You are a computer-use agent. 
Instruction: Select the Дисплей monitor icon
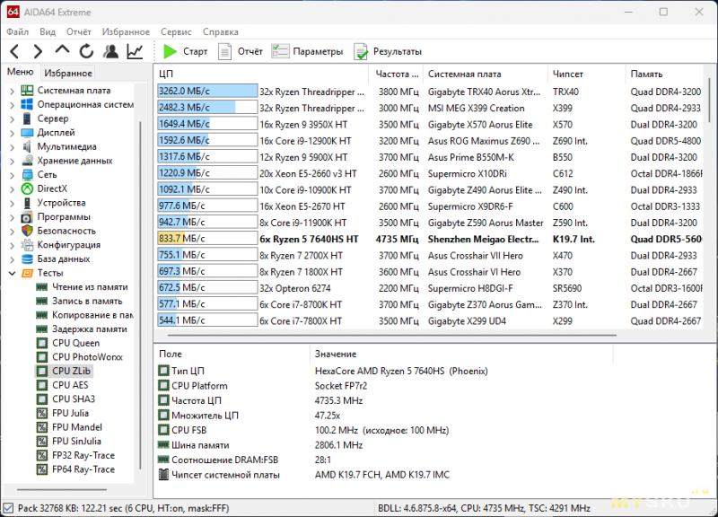pyautogui.click(x=28, y=133)
